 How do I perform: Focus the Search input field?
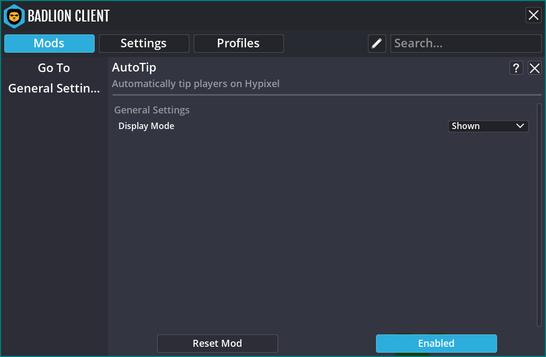[x=466, y=44]
